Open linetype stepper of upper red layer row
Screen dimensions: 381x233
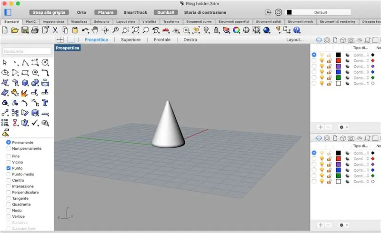[368, 61]
